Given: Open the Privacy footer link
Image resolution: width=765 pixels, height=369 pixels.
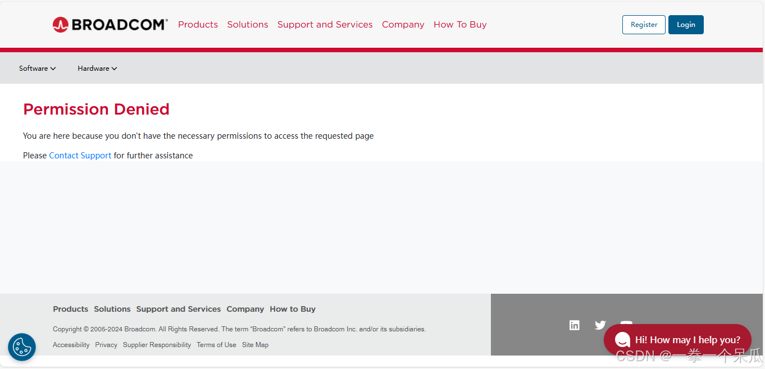Looking at the screenshot, I should tap(106, 345).
